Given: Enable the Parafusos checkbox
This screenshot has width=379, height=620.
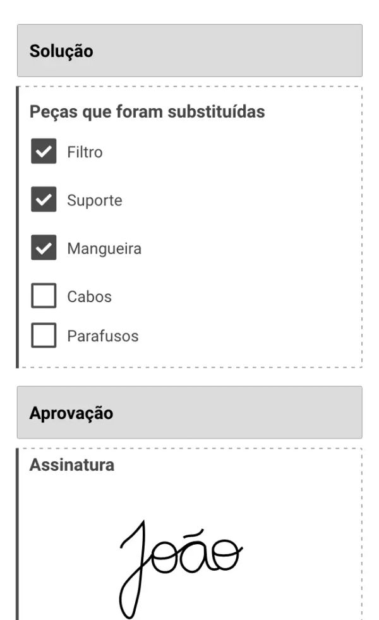Looking at the screenshot, I should [44, 335].
